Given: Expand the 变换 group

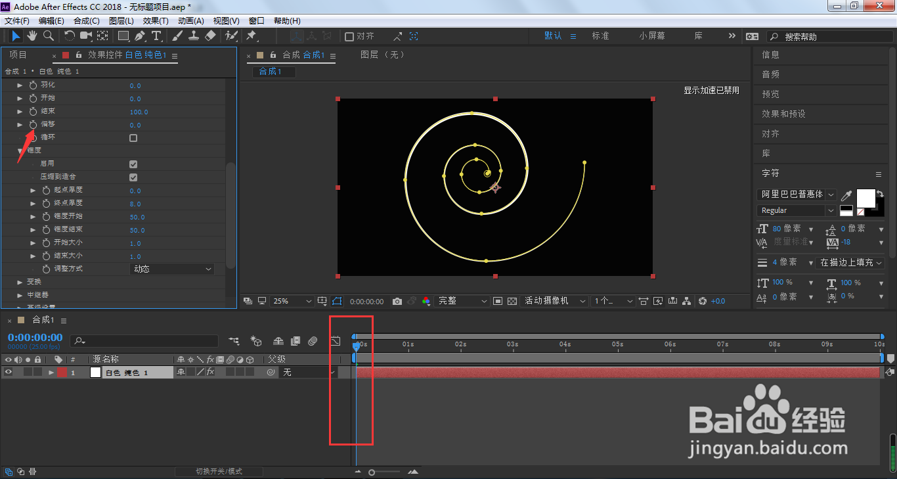Looking at the screenshot, I should click(20, 282).
